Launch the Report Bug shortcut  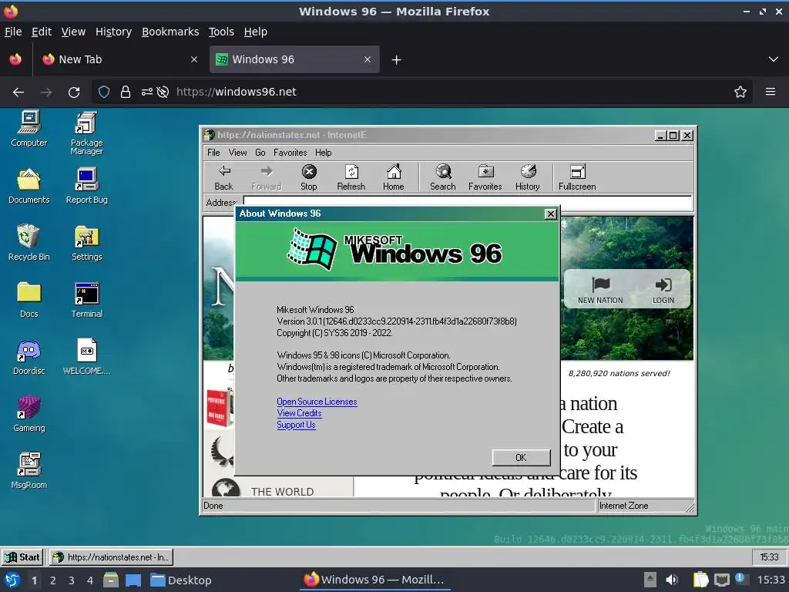click(86, 187)
